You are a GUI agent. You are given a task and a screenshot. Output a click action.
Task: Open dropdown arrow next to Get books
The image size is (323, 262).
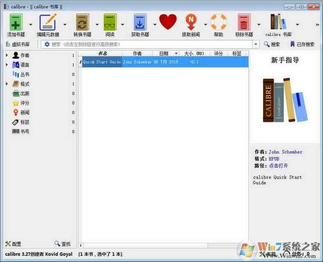pos(154,24)
